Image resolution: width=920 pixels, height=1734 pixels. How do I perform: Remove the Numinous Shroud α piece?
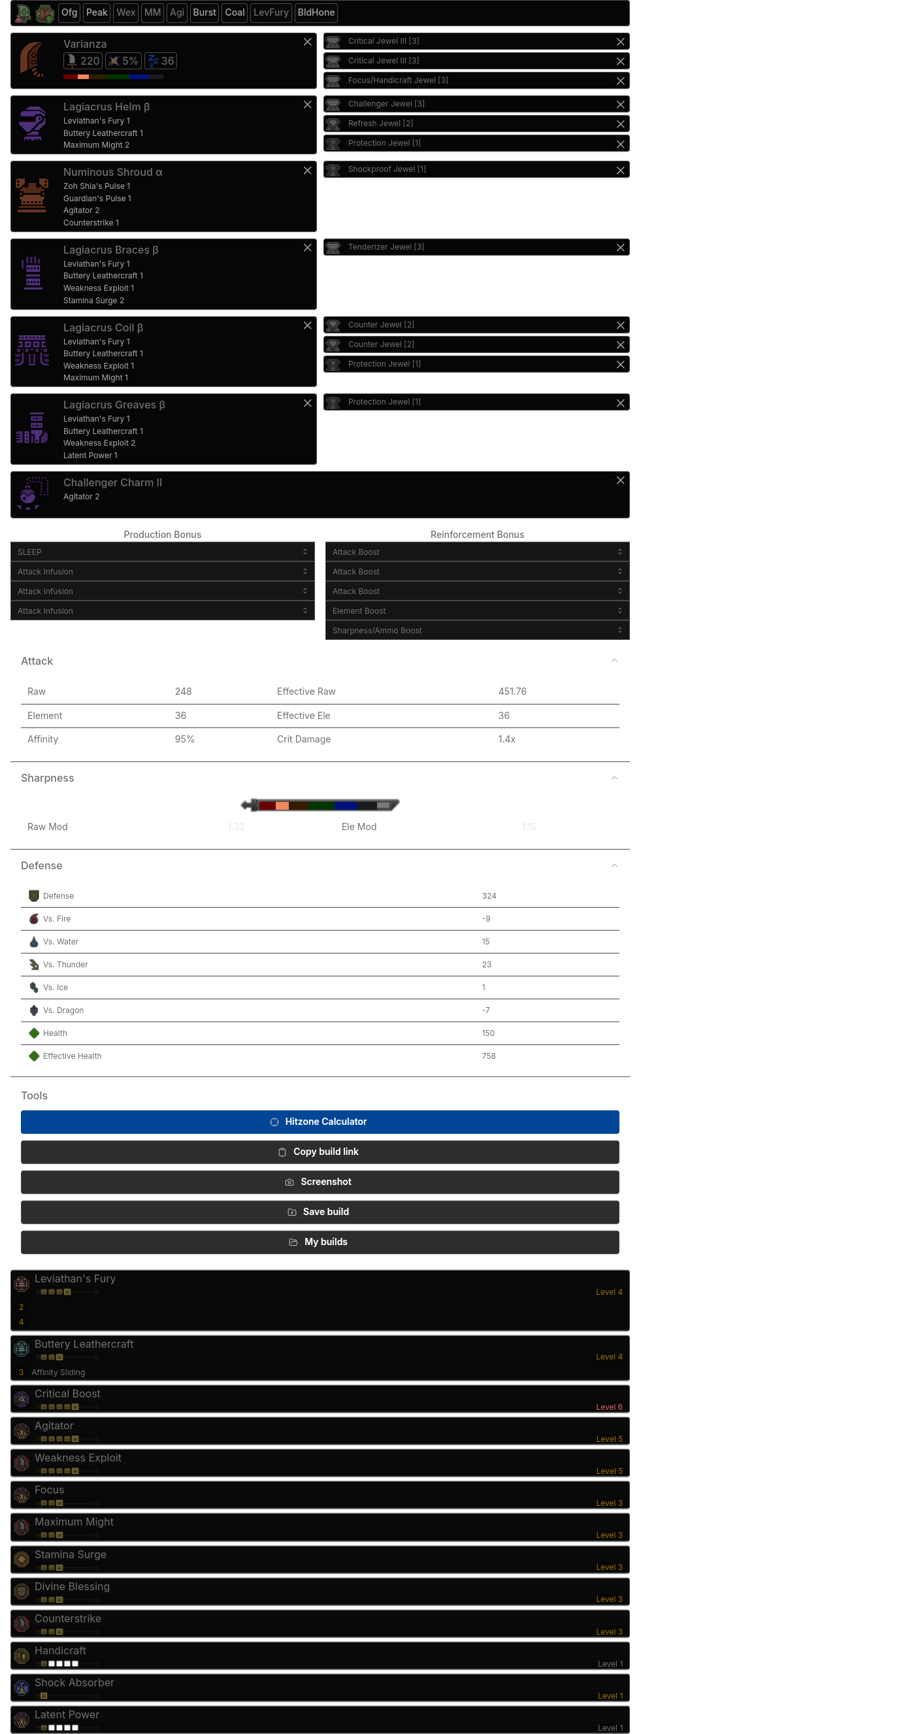coord(308,171)
